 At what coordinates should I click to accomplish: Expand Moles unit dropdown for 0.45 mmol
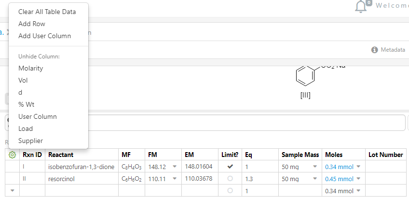358,179
